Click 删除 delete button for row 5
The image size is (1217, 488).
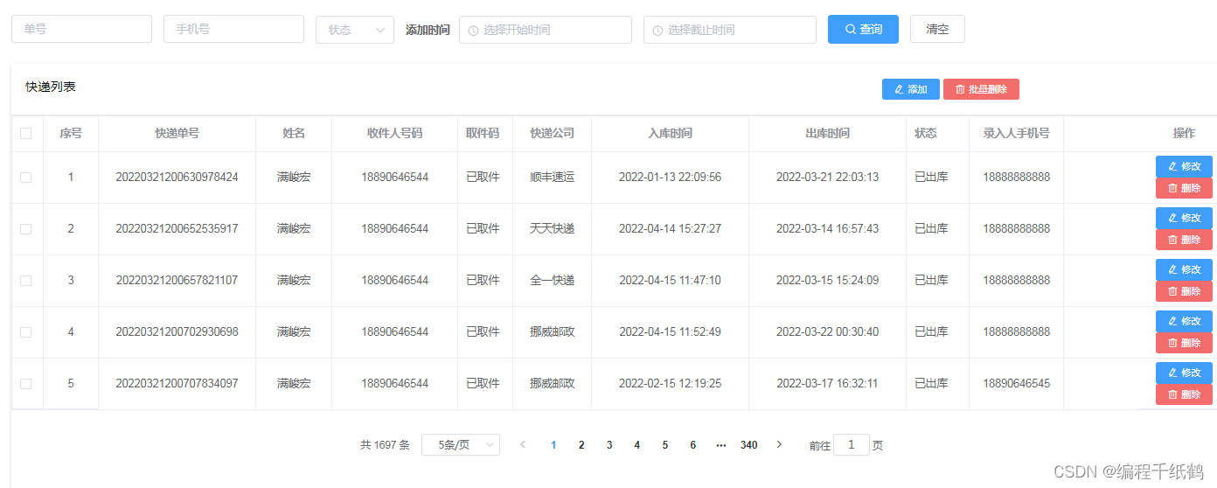[x=1184, y=394]
